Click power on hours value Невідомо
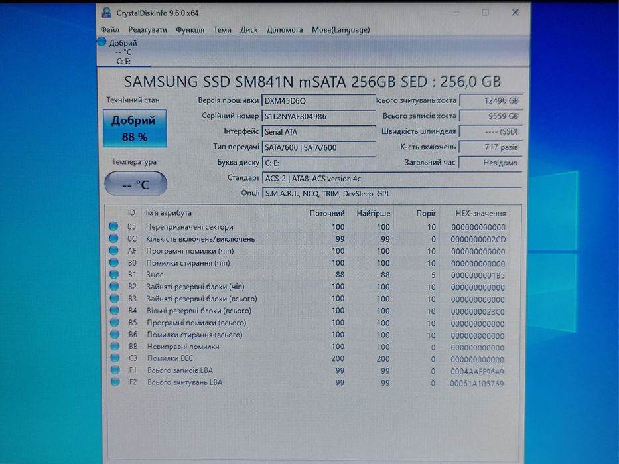 click(x=490, y=163)
